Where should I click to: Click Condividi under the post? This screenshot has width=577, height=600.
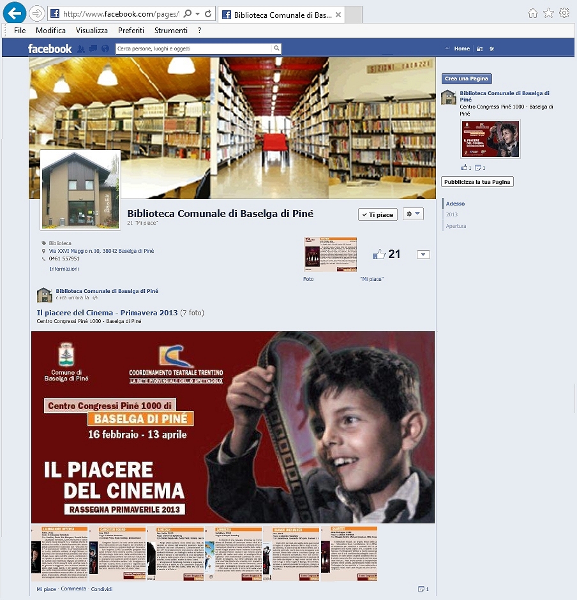coord(101,589)
